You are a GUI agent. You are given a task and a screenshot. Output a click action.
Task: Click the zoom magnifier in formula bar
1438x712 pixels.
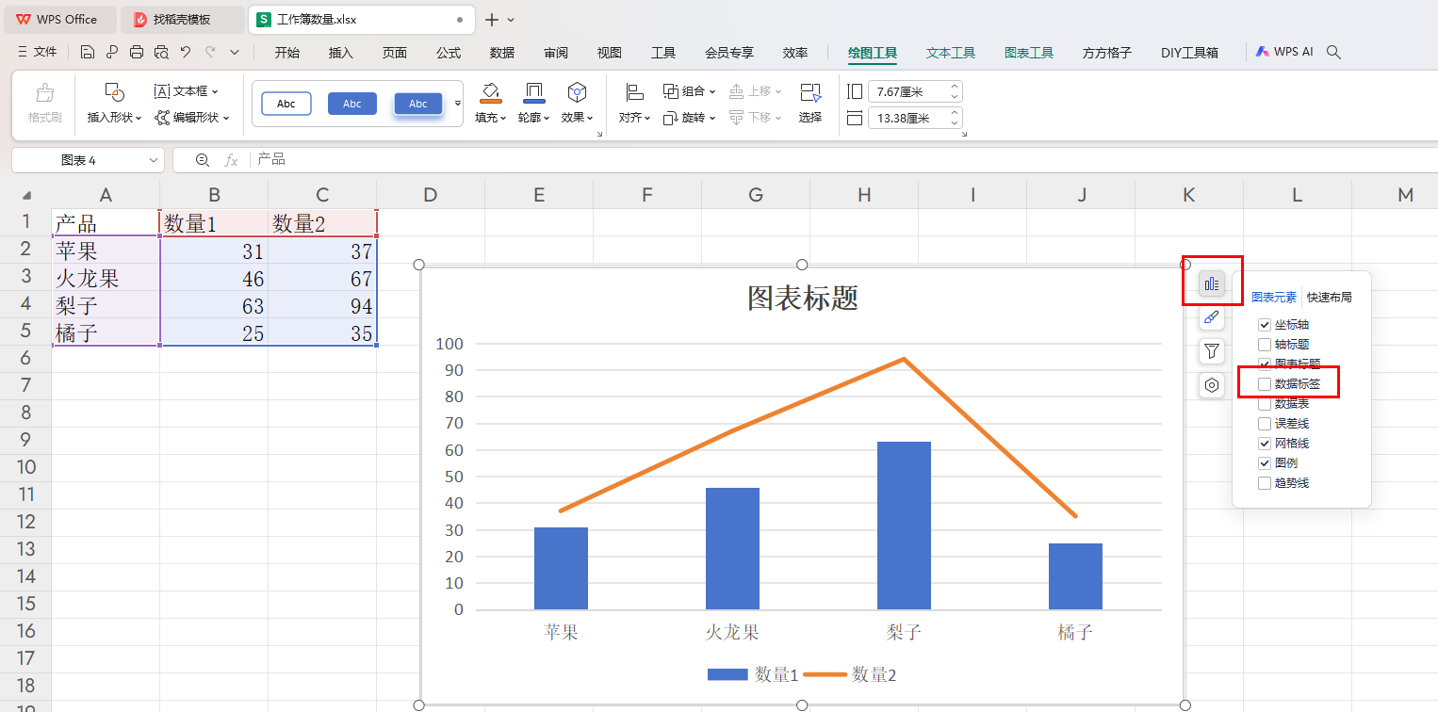202,160
